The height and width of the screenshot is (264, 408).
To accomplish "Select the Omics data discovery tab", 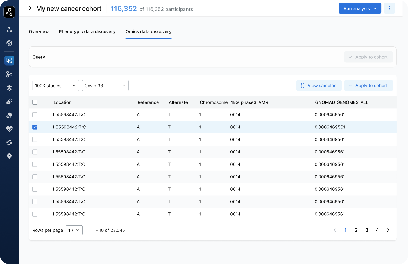I will point(148,32).
